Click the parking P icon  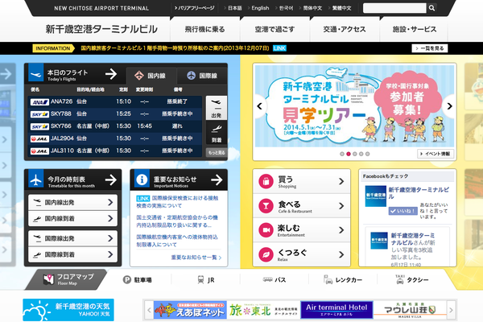click(x=126, y=280)
